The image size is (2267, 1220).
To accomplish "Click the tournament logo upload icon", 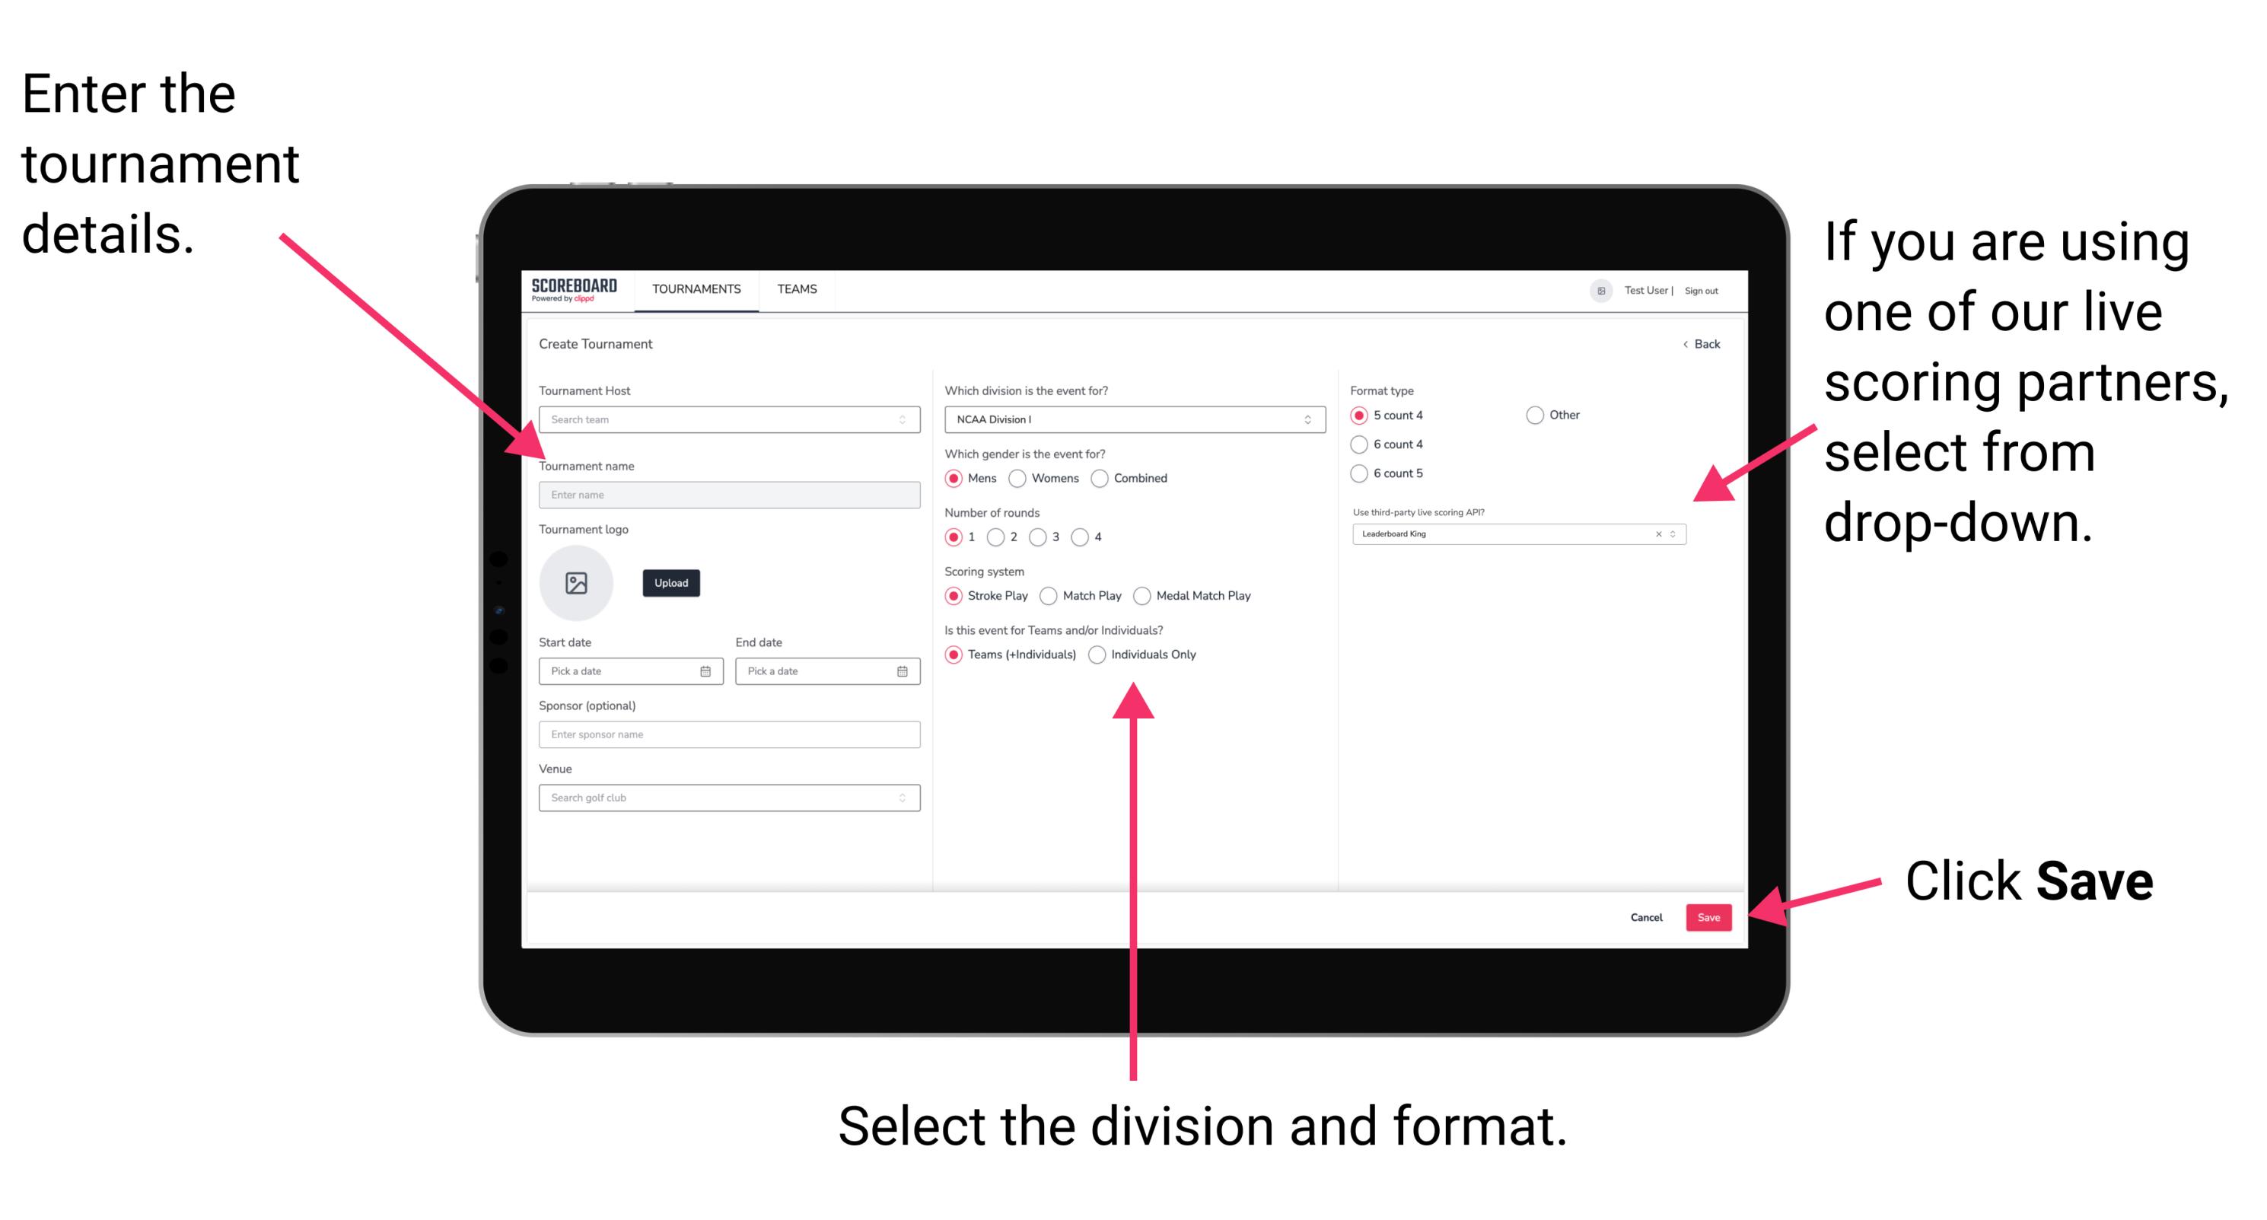I will click(x=577, y=583).
